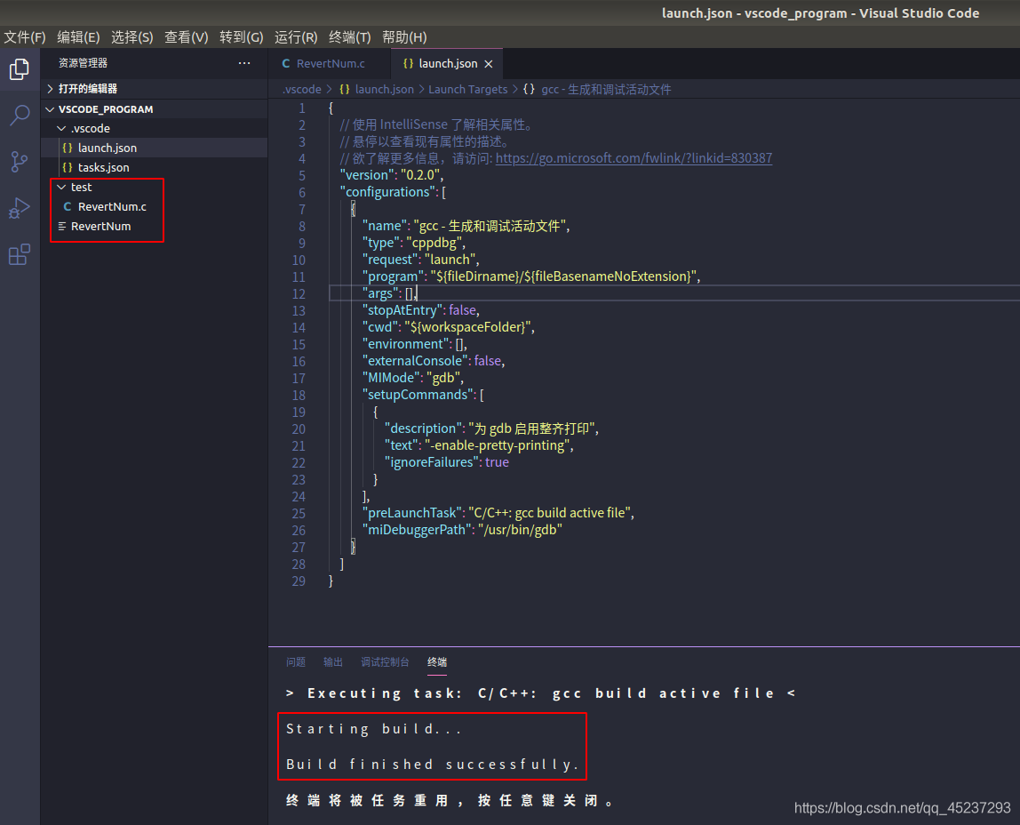Open the go.microsoft.com fwlink URL
This screenshot has height=825, width=1020.
pos(634,158)
